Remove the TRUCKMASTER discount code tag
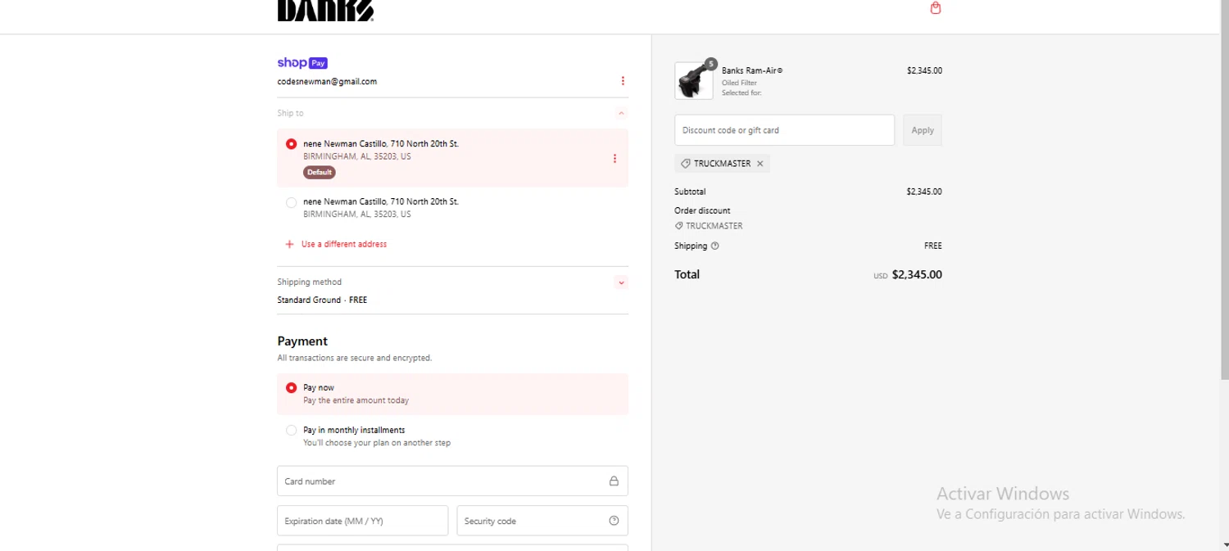The image size is (1229, 551). coord(760,164)
